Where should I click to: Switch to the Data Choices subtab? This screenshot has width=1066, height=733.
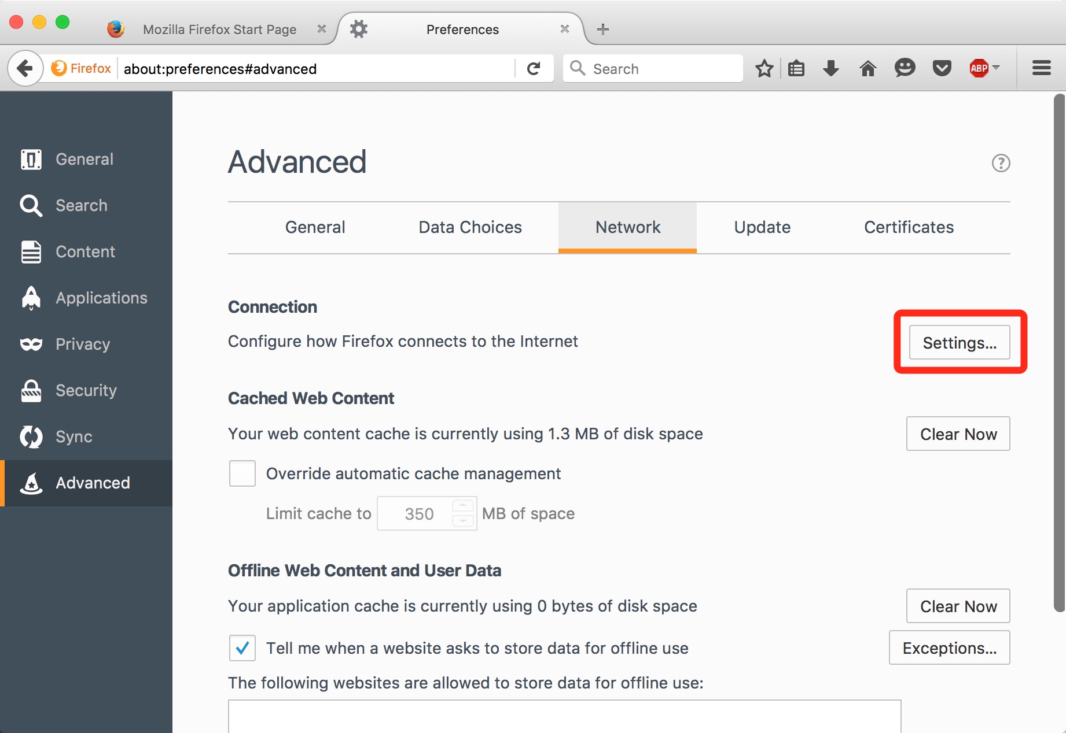click(470, 227)
